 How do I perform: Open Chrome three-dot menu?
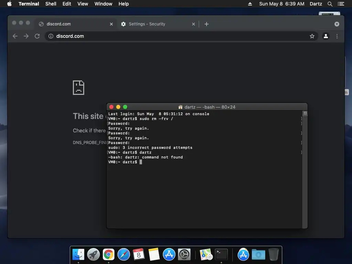[x=337, y=36]
